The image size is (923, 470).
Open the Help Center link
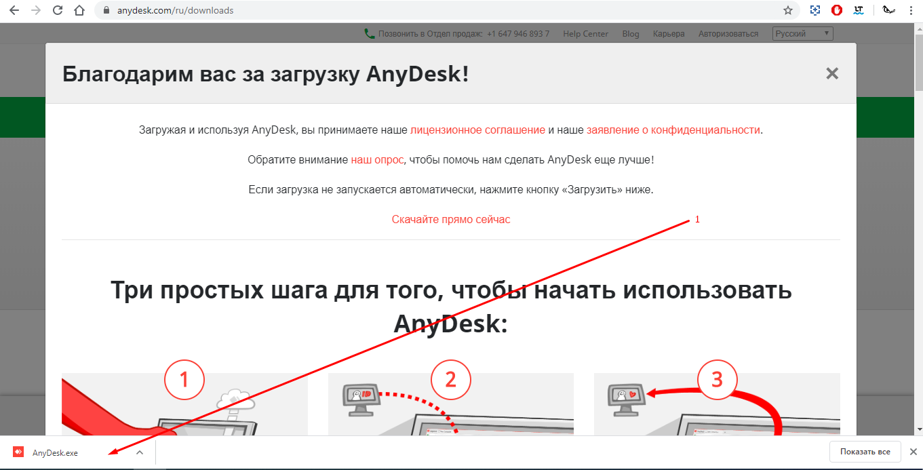click(585, 33)
